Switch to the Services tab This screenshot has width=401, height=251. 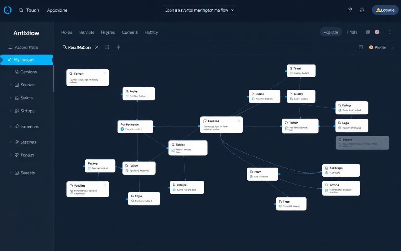click(x=87, y=32)
